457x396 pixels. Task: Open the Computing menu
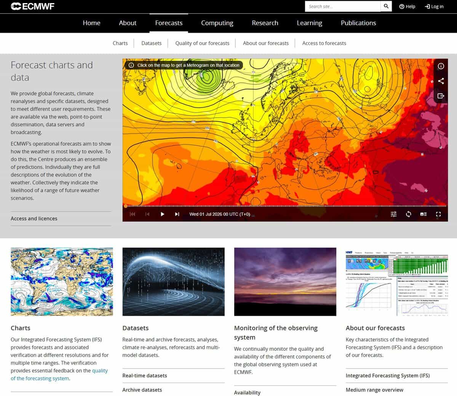(217, 23)
